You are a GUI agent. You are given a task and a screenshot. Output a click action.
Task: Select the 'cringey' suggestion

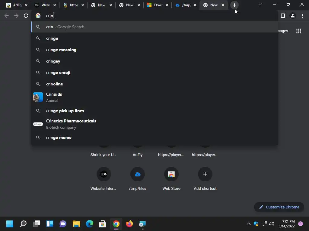click(x=154, y=61)
